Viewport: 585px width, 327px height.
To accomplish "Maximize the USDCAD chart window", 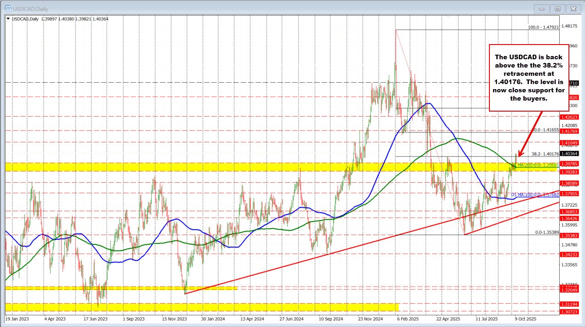I will [557, 8].
